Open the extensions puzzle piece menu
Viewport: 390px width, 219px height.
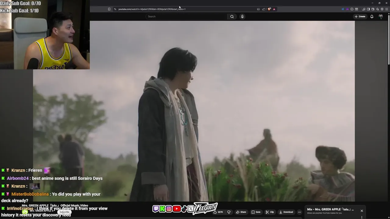(352, 9)
